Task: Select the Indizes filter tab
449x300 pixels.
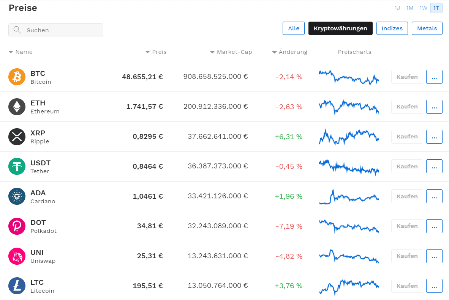Action: coord(392,28)
